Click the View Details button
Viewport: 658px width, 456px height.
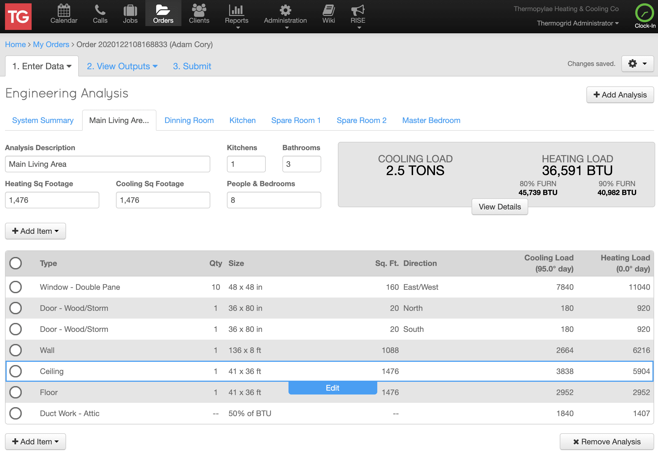click(500, 207)
